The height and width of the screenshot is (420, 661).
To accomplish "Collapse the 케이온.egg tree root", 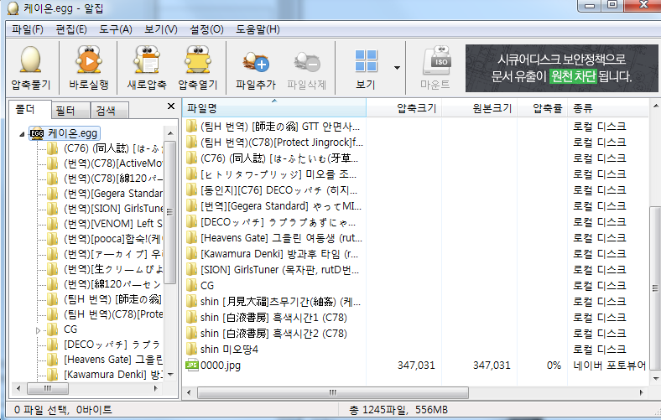I will click(x=22, y=132).
